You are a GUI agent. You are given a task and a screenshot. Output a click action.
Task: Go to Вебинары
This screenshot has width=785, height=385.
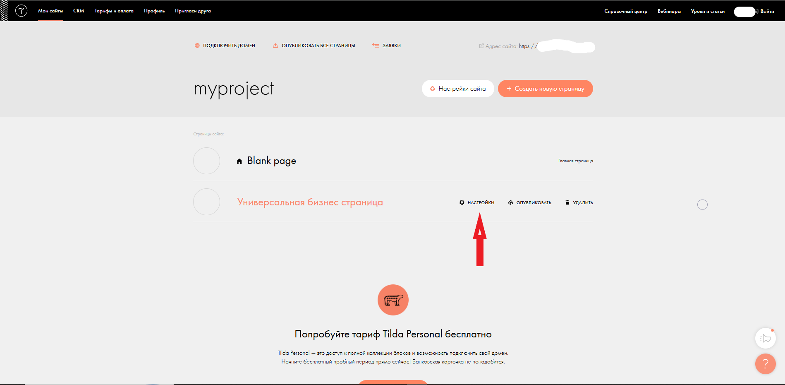pyautogui.click(x=669, y=11)
